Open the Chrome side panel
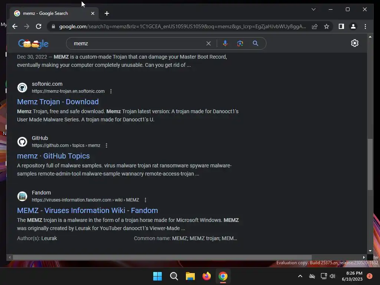380x285 pixels. pos(341,26)
